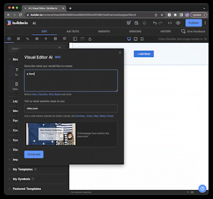Open the lightning bolt actions tab

point(46,39)
